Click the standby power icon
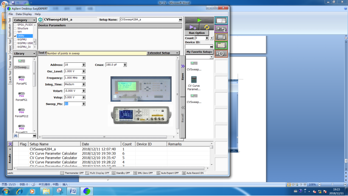This screenshot has width=348, height=196. [x=221, y=54]
